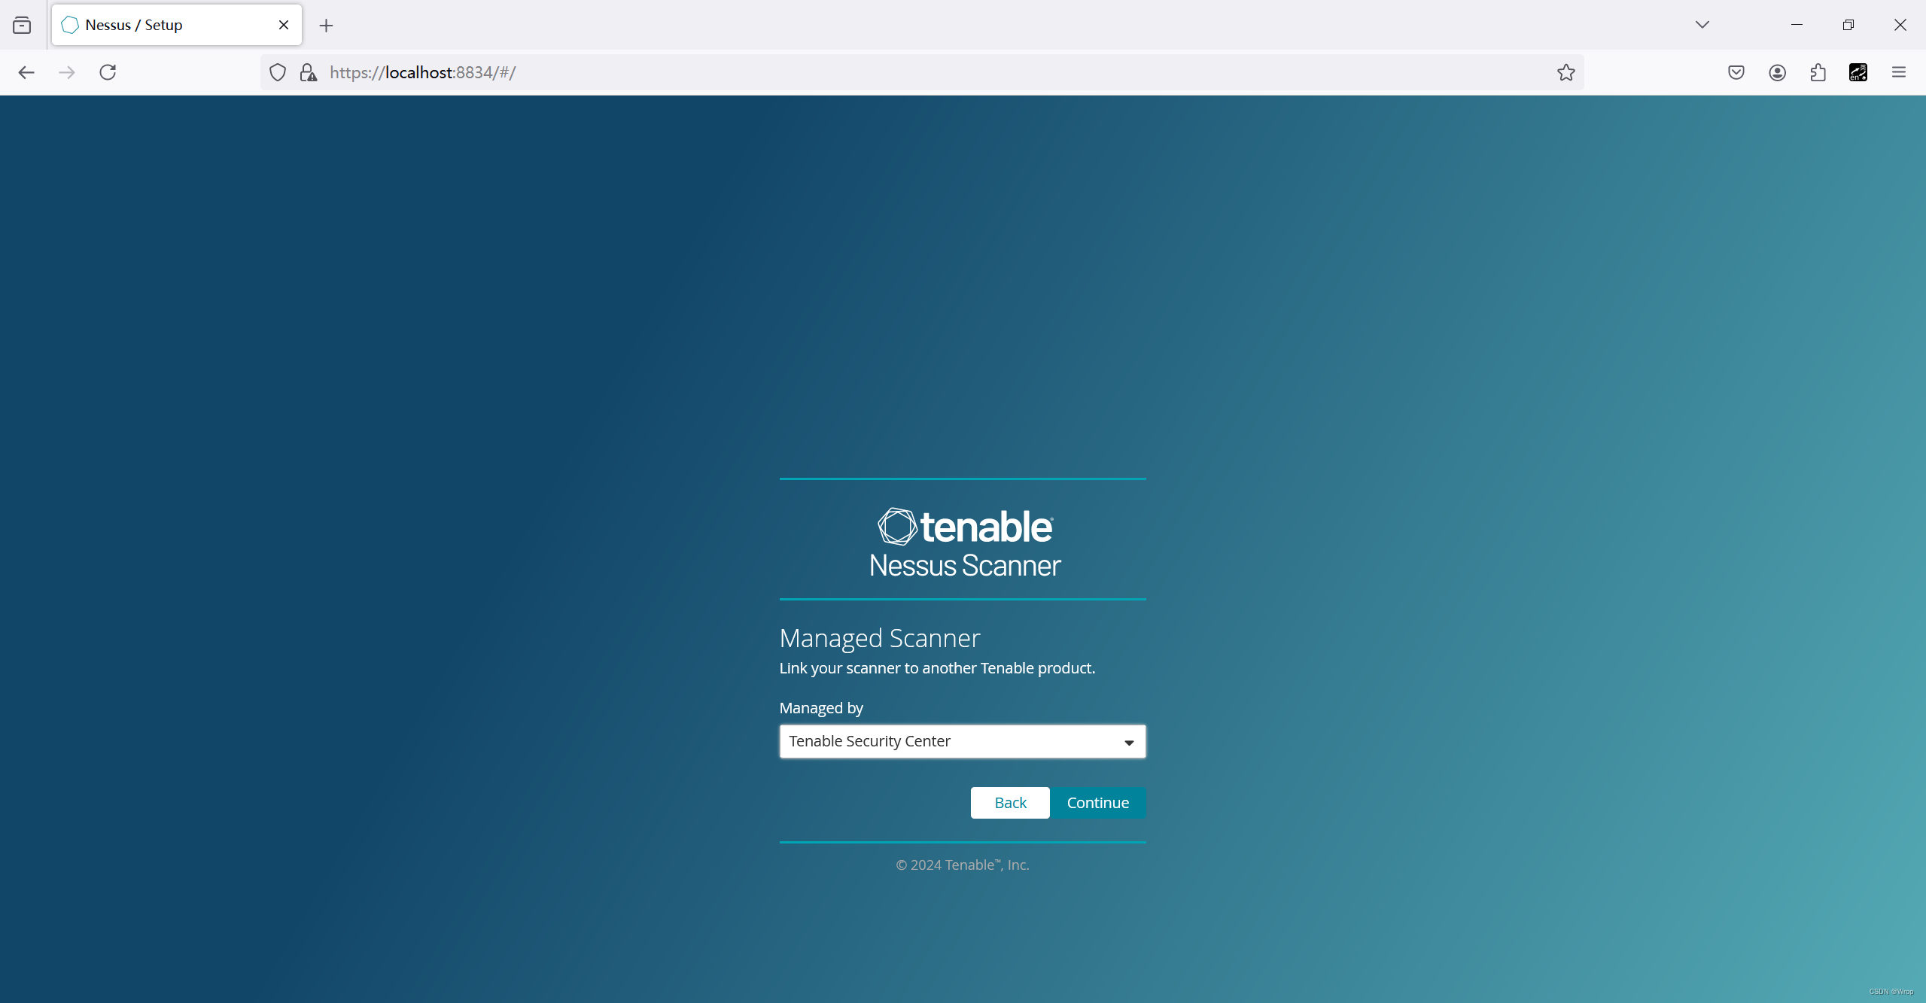The height and width of the screenshot is (1003, 1926).
Task: Open the Save to Pocket icon
Action: (x=1736, y=72)
